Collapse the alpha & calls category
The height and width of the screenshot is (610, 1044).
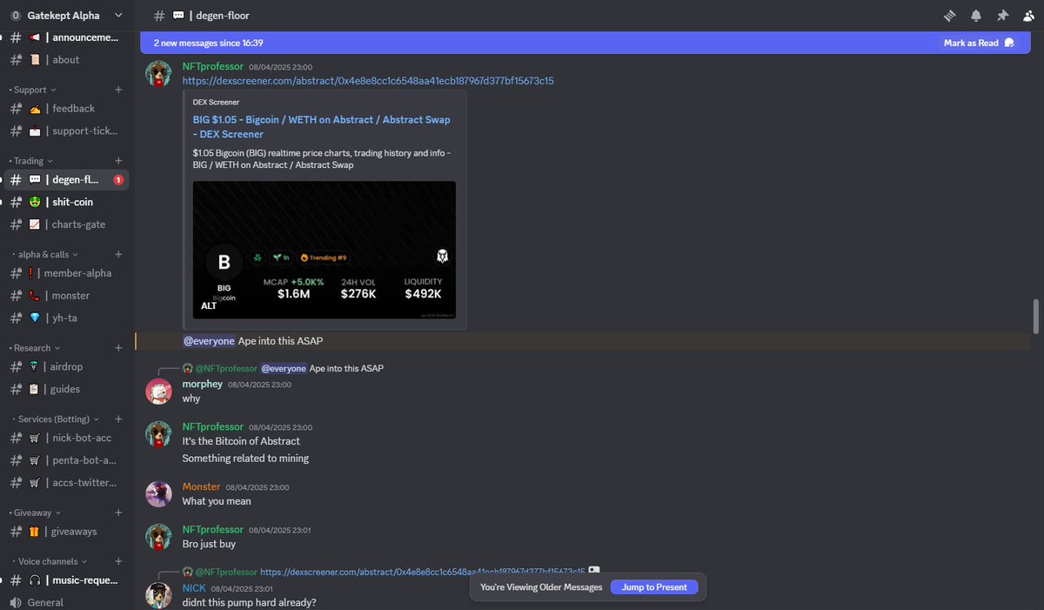point(48,254)
